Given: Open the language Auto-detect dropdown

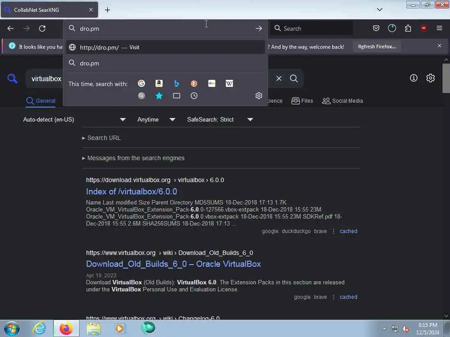Looking at the screenshot, I should pos(74,119).
